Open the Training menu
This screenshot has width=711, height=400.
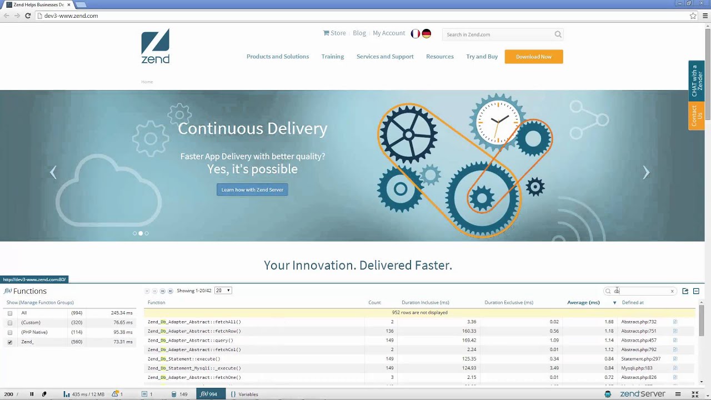[333, 57]
